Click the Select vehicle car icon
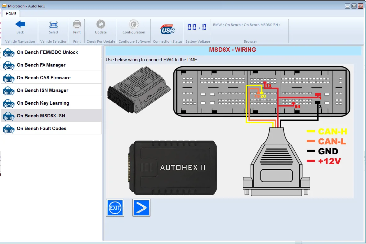366x244 pixels. click(53, 24)
